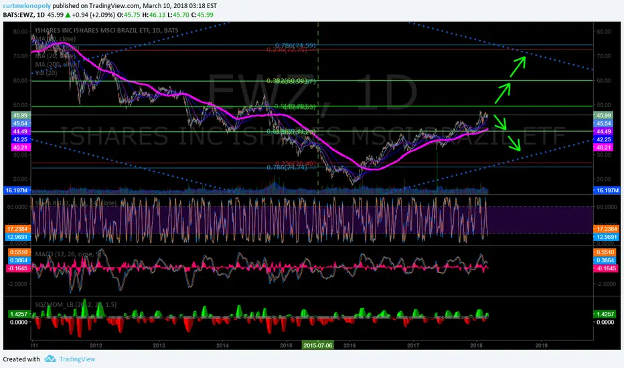Click the magenta 40.21 tag on right scale
The height and width of the screenshot is (368, 624).
[604, 147]
